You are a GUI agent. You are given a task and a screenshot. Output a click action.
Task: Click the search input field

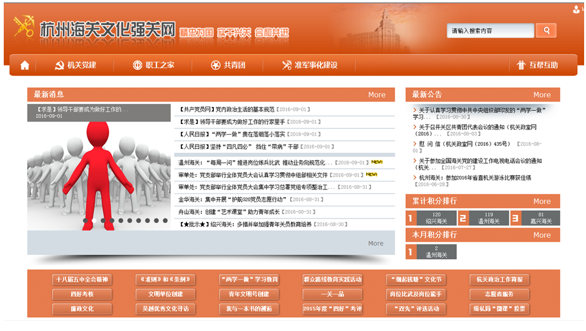click(491, 31)
